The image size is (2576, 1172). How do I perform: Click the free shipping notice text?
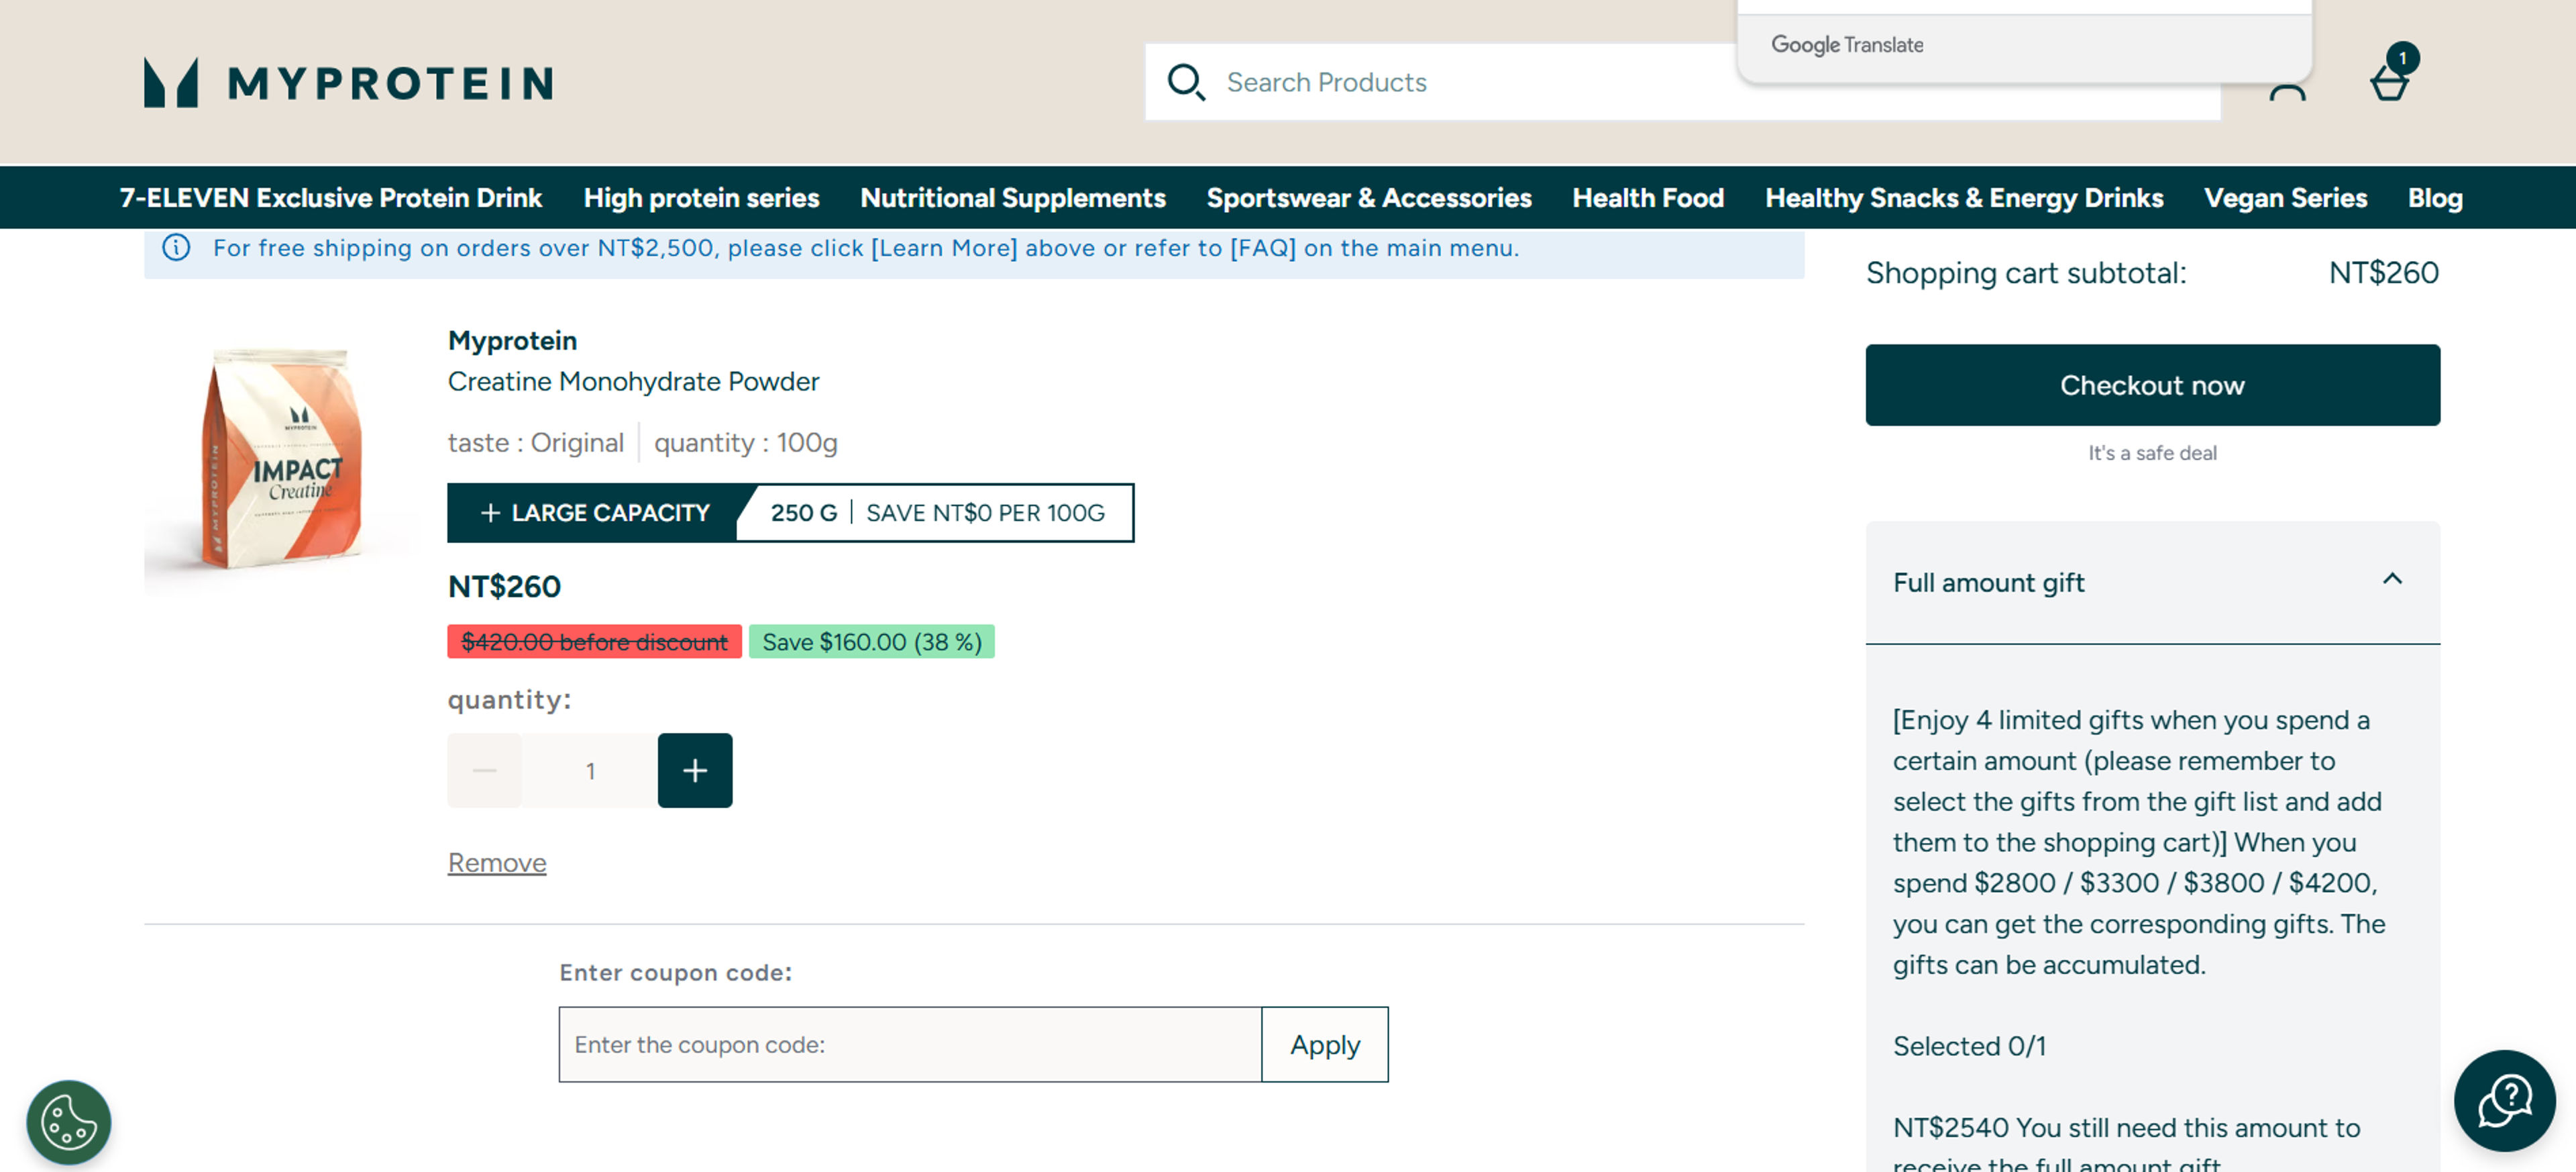pos(865,247)
